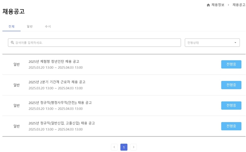This screenshot has width=246, height=152.
Task: Click date range under 체험형 청년인턴 posting
Action: point(56,68)
